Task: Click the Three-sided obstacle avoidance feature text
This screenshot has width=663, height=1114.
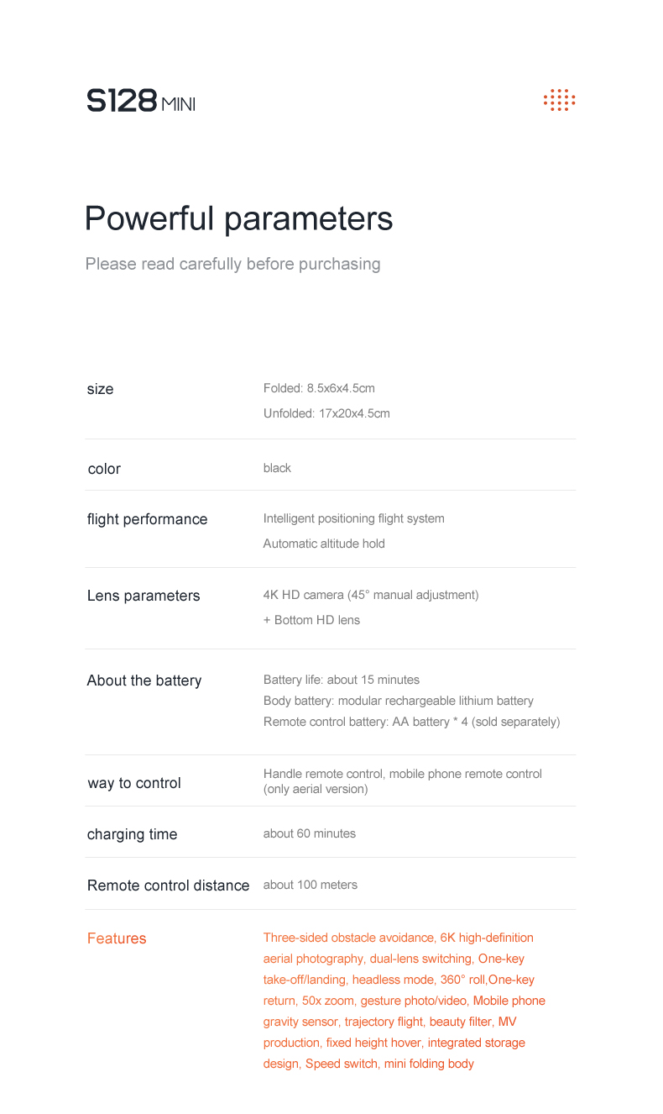Action: pyautogui.click(x=349, y=938)
